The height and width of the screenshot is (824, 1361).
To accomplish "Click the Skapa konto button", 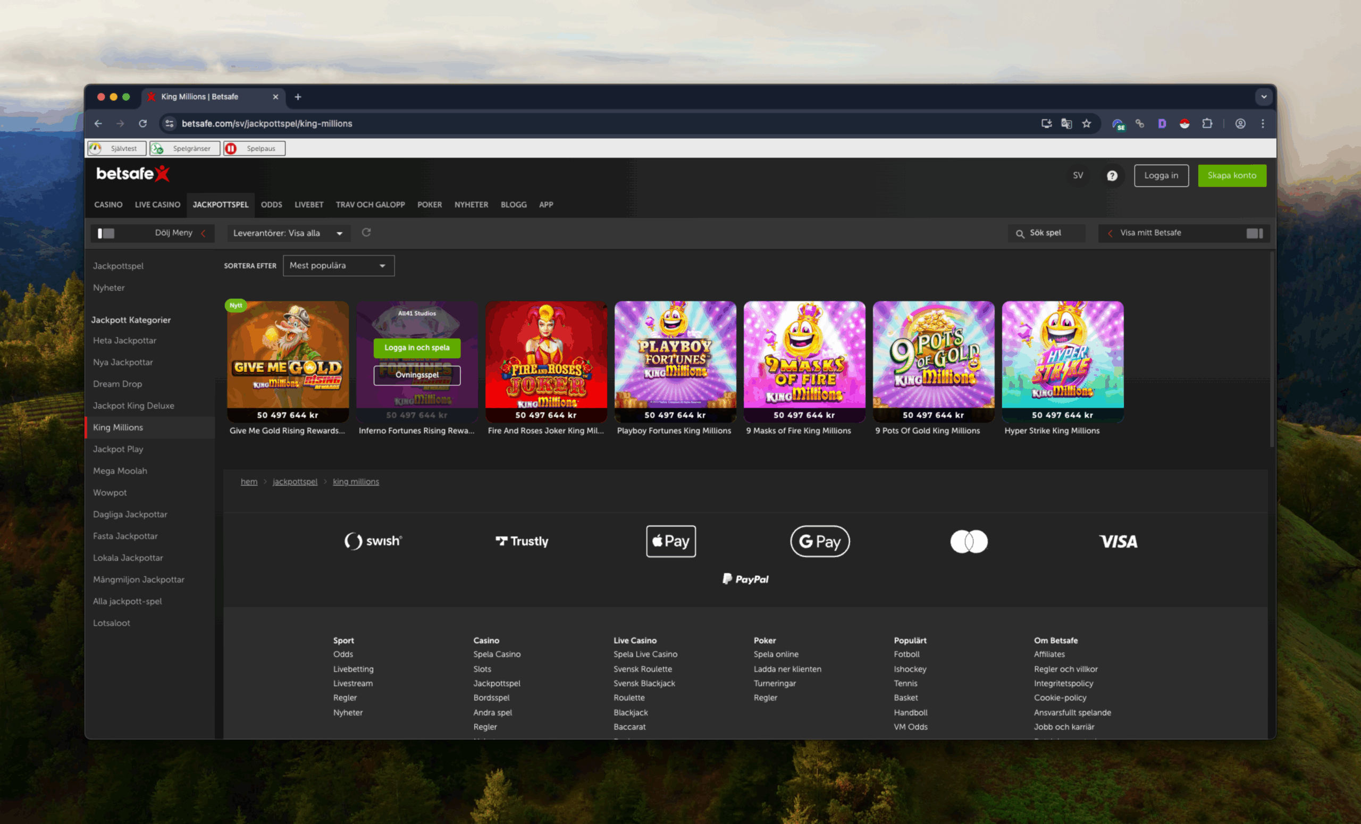I will point(1232,175).
